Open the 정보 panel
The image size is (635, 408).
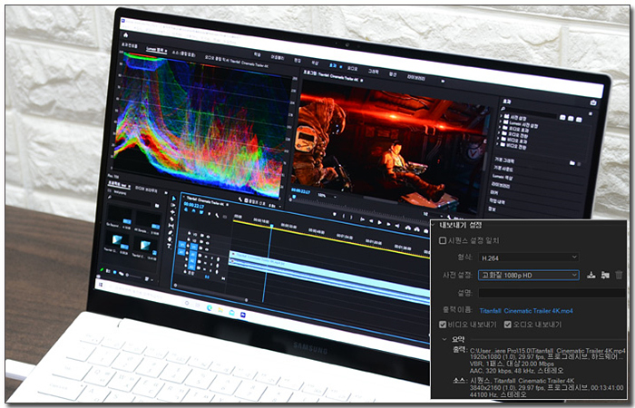[x=492, y=209]
